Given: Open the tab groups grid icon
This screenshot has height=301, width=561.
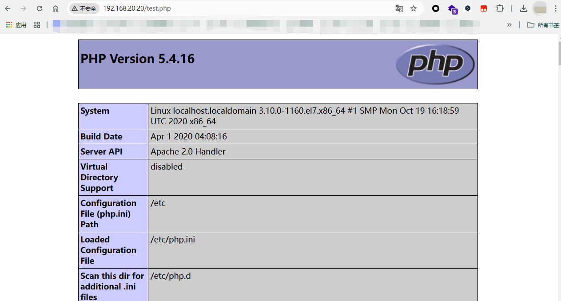Looking at the screenshot, I should [x=37, y=25].
